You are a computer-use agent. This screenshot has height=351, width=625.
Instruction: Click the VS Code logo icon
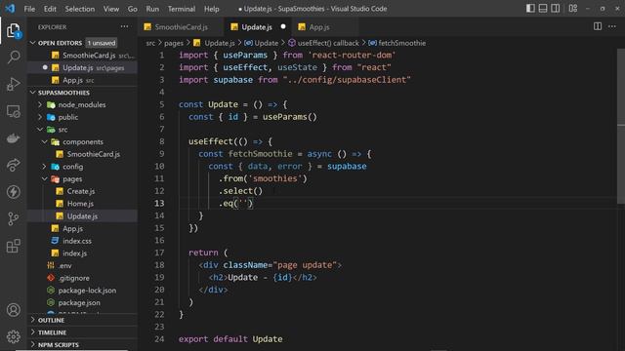click(10, 9)
